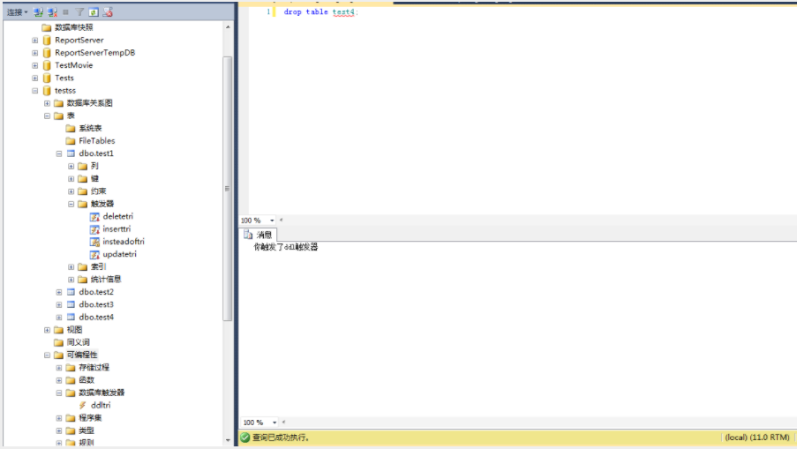This screenshot has height=449, width=797.
Task: Click the green success checkmark status icon
Action: [245, 438]
